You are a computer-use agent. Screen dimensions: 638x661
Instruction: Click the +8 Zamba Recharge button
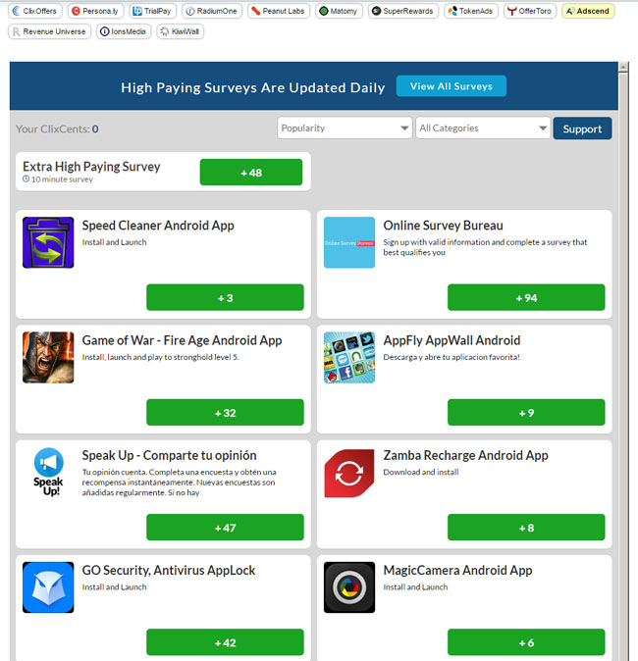pos(526,528)
